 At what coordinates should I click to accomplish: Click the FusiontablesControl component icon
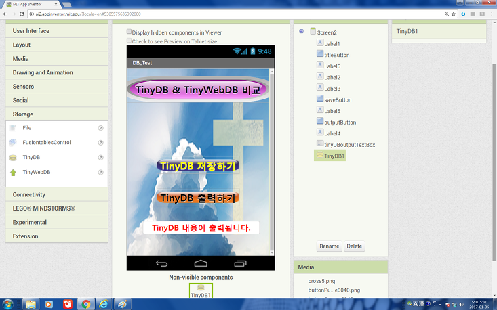[13, 143]
